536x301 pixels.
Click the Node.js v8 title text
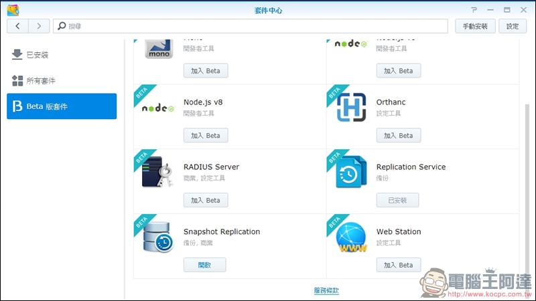203,102
